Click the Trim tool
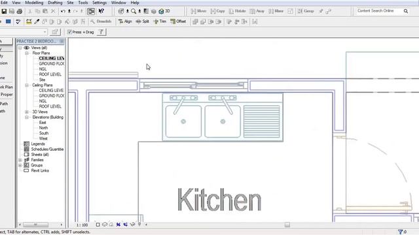 pyautogui.click(x=160, y=22)
